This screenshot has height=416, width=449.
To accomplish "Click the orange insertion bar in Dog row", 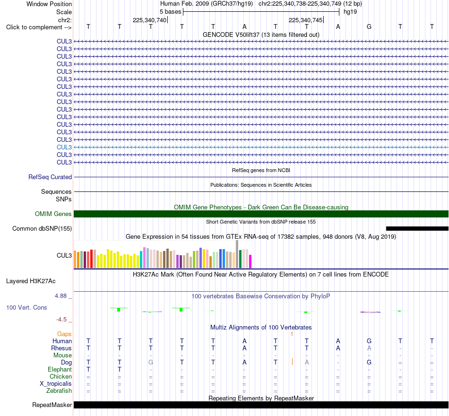I will pos(292,362).
